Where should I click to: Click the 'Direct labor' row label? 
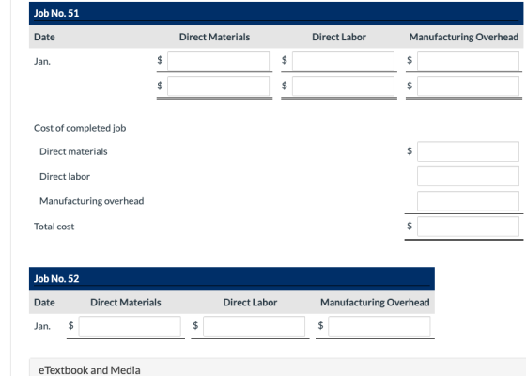[65, 177]
